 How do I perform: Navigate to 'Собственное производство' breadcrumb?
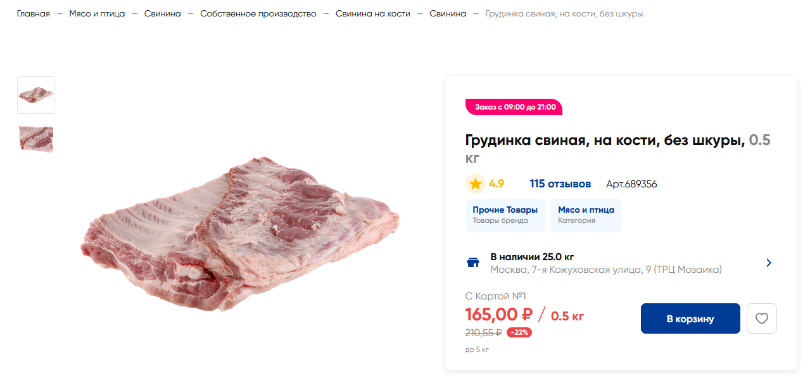[x=258, y=13]
